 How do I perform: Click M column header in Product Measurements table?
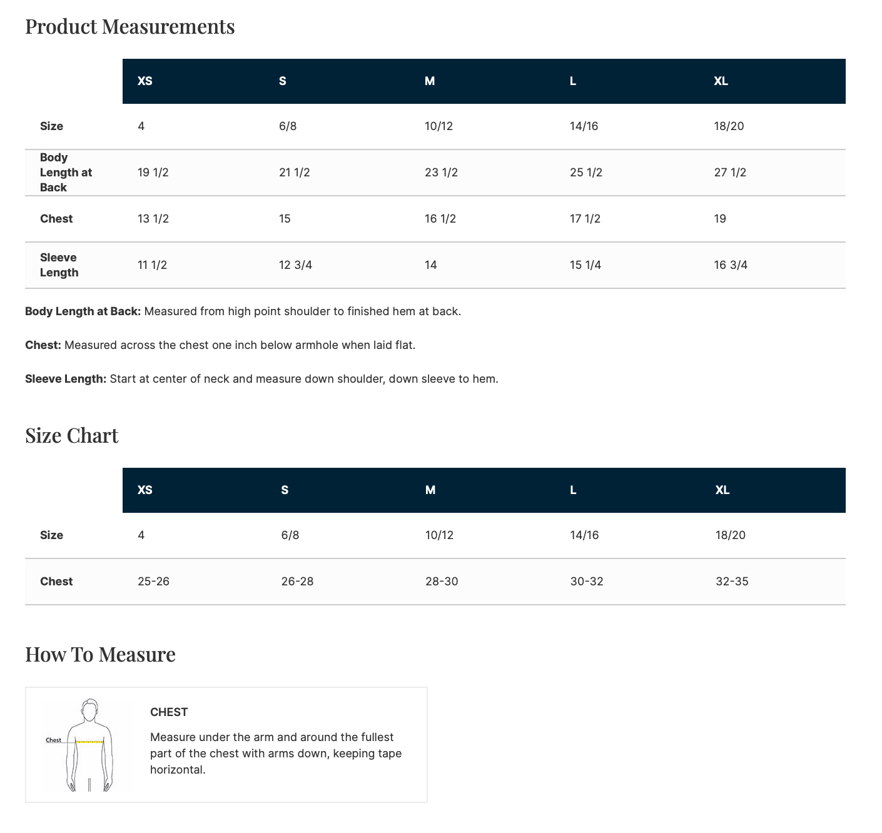pos(430,81)
